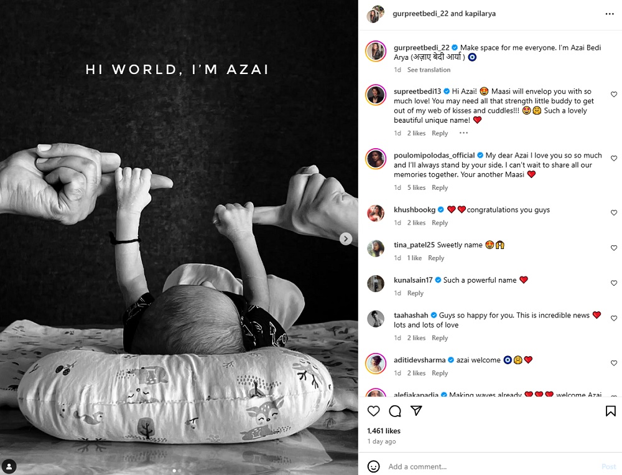Go to the next photo using the arrow
622x475 pixels.
346,238
